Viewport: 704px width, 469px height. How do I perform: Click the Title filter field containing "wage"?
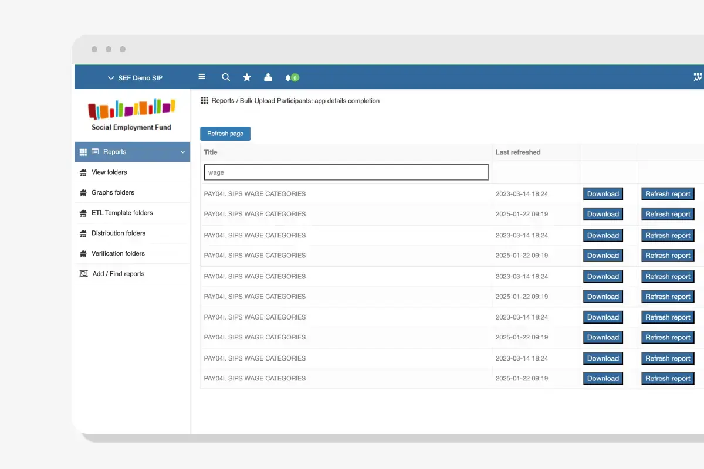coord(346,172)
